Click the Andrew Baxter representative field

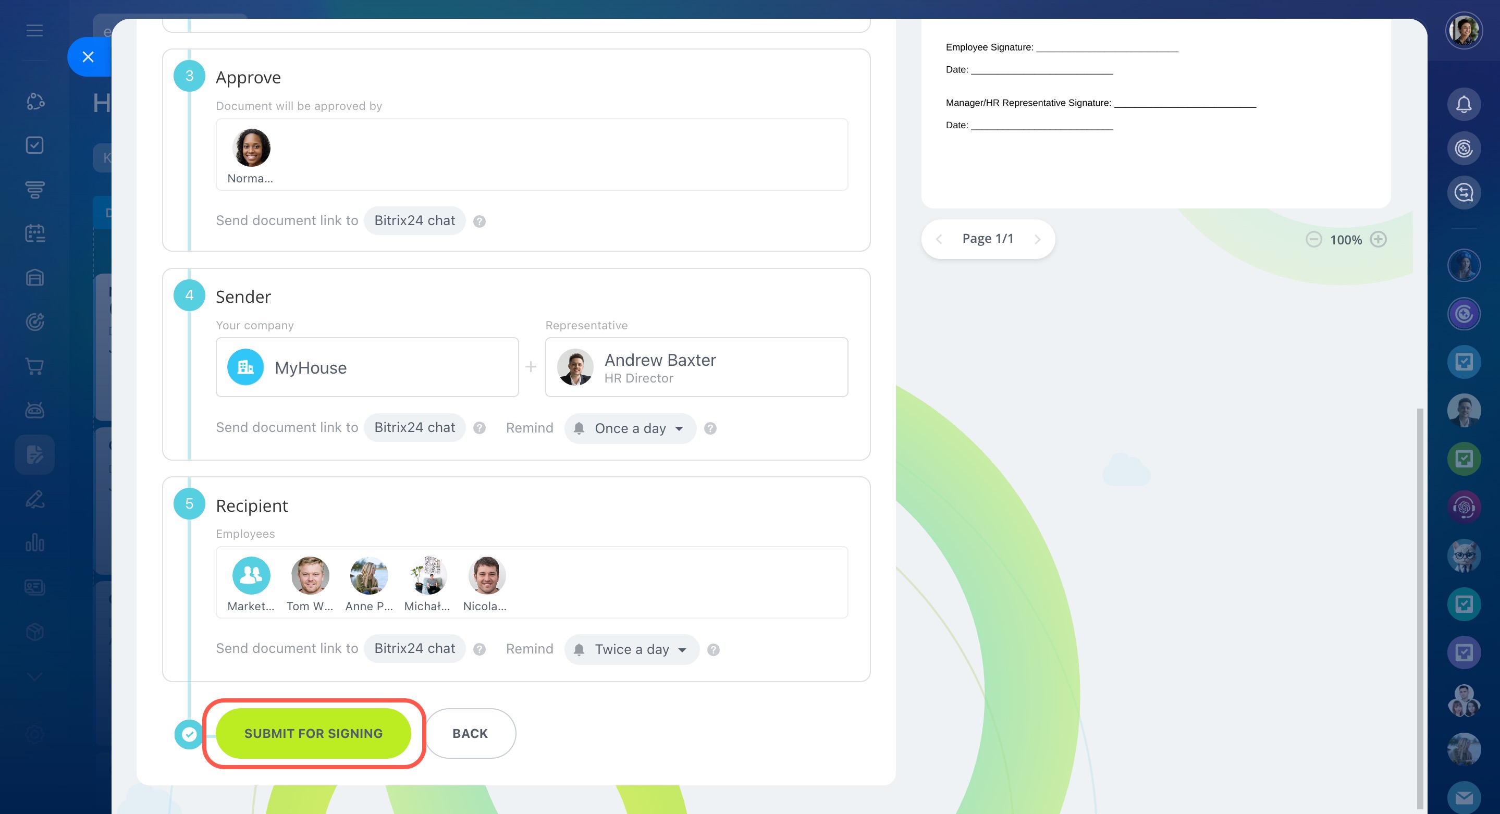[696, 367]
